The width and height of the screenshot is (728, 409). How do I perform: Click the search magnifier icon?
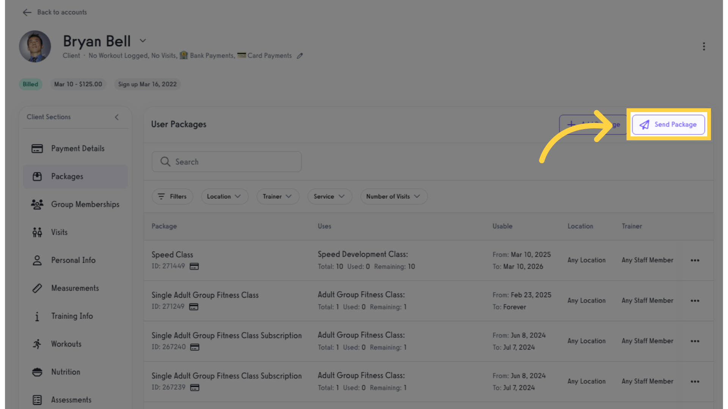165,162
